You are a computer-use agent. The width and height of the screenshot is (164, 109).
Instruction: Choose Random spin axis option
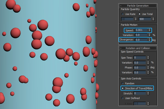[x=122, y=83]
